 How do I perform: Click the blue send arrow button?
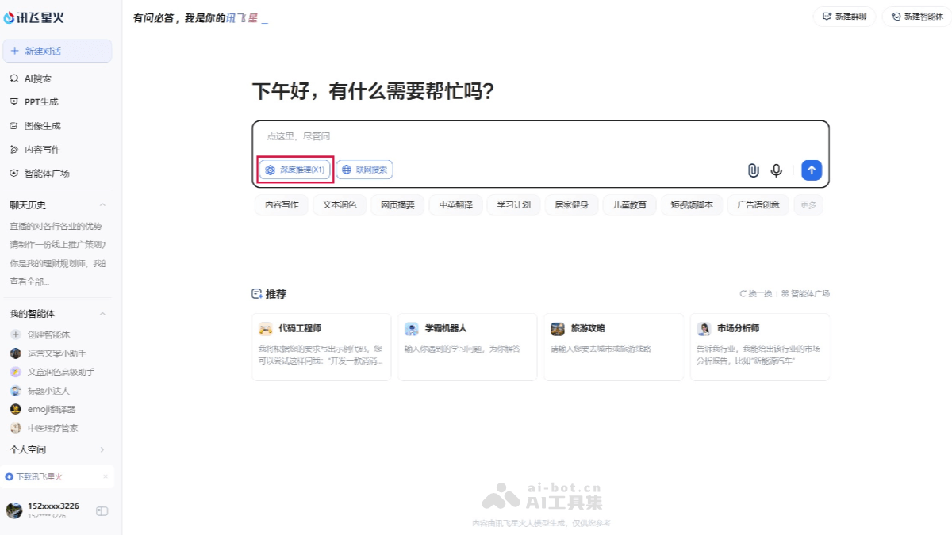click(811, 170)
